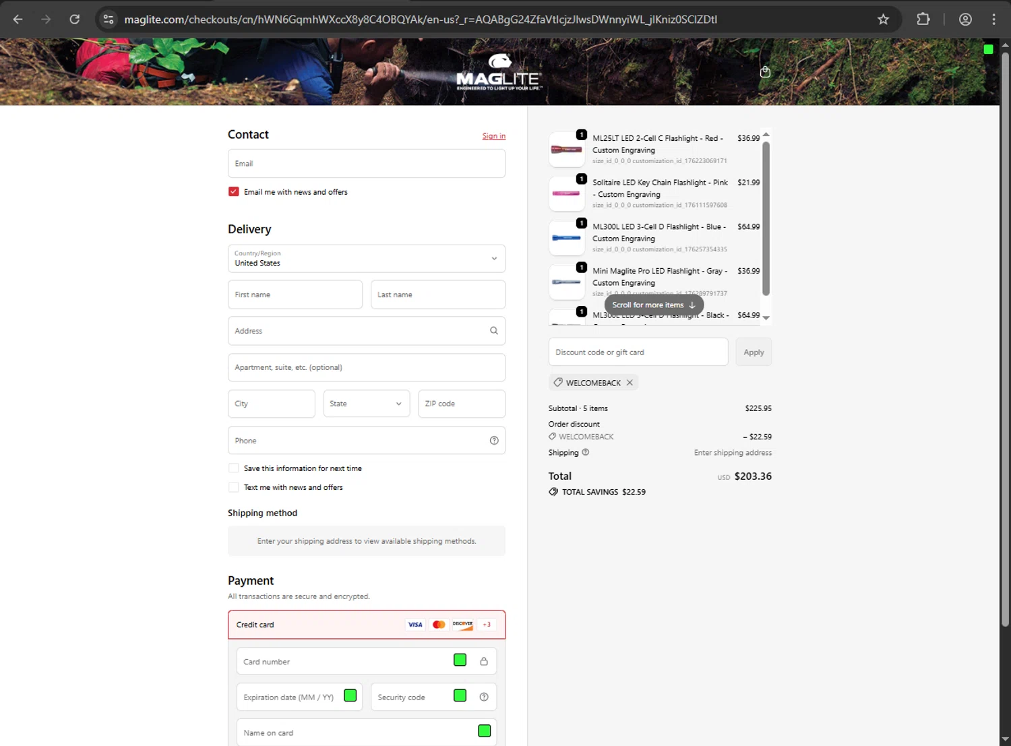Image resolution: width=1011 pixels, height=746 pixels.
Task: Click Scroll for more items button
Action: point(654,305)
